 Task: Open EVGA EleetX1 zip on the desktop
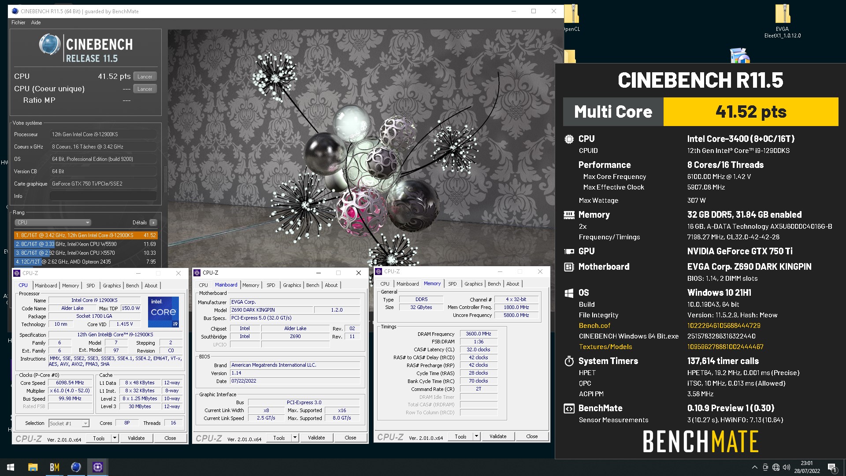pyautogui.click(x=783, y=21)
